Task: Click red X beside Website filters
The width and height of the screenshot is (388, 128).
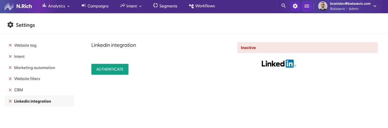Action: [10, 79]
